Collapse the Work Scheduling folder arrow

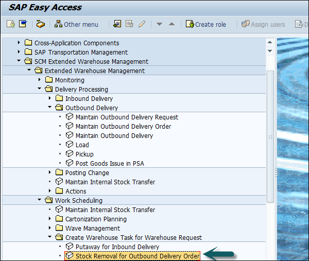(x=40, y=200)
